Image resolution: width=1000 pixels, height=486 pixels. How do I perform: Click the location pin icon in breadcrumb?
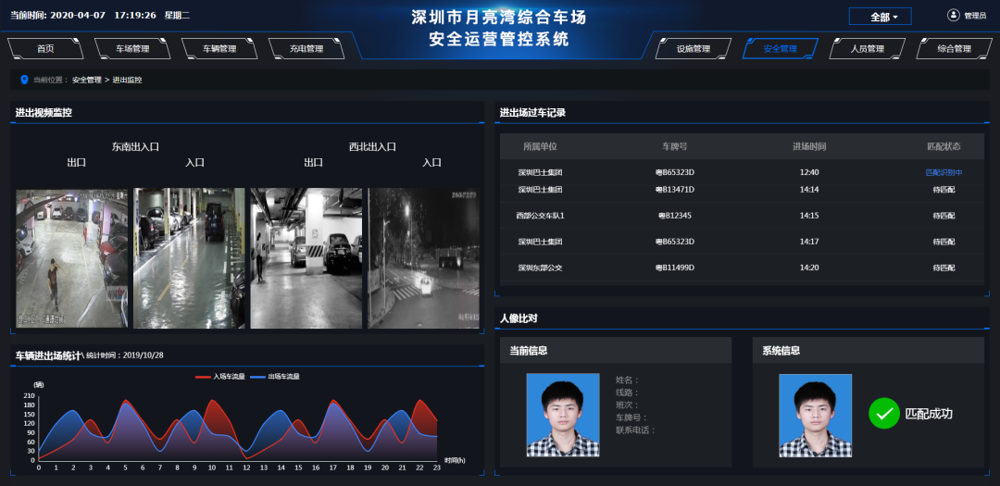pyautogui.click(x=25, y=80)
